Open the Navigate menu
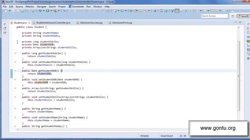 (x=41, y=7)
